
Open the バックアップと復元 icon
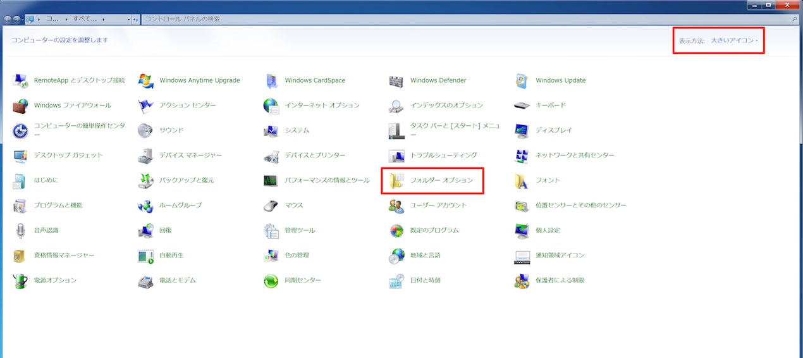(145, 180)
